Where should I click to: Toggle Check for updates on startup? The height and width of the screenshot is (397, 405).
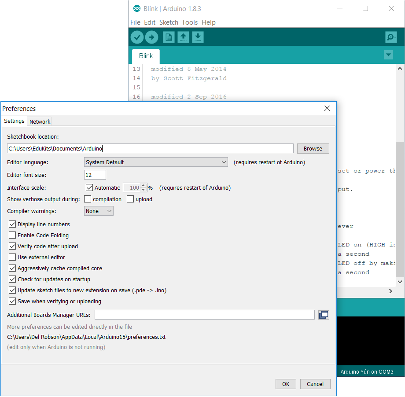[x=12, y=279]
